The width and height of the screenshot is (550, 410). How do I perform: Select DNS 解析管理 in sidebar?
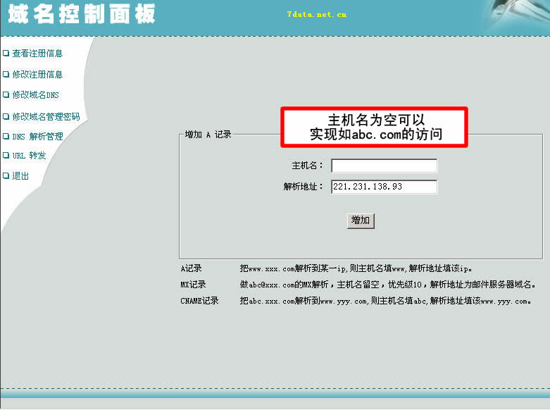click(38, 136)
